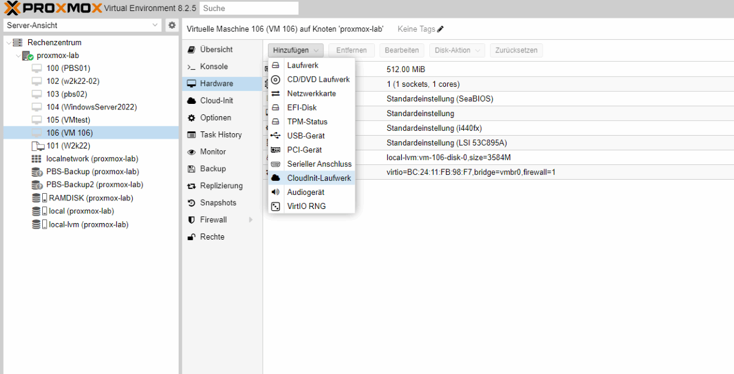Click the CD/DVD Laufwerk disc icon
The height and width of the screenshot is (374, 734).
pos(275,79)
